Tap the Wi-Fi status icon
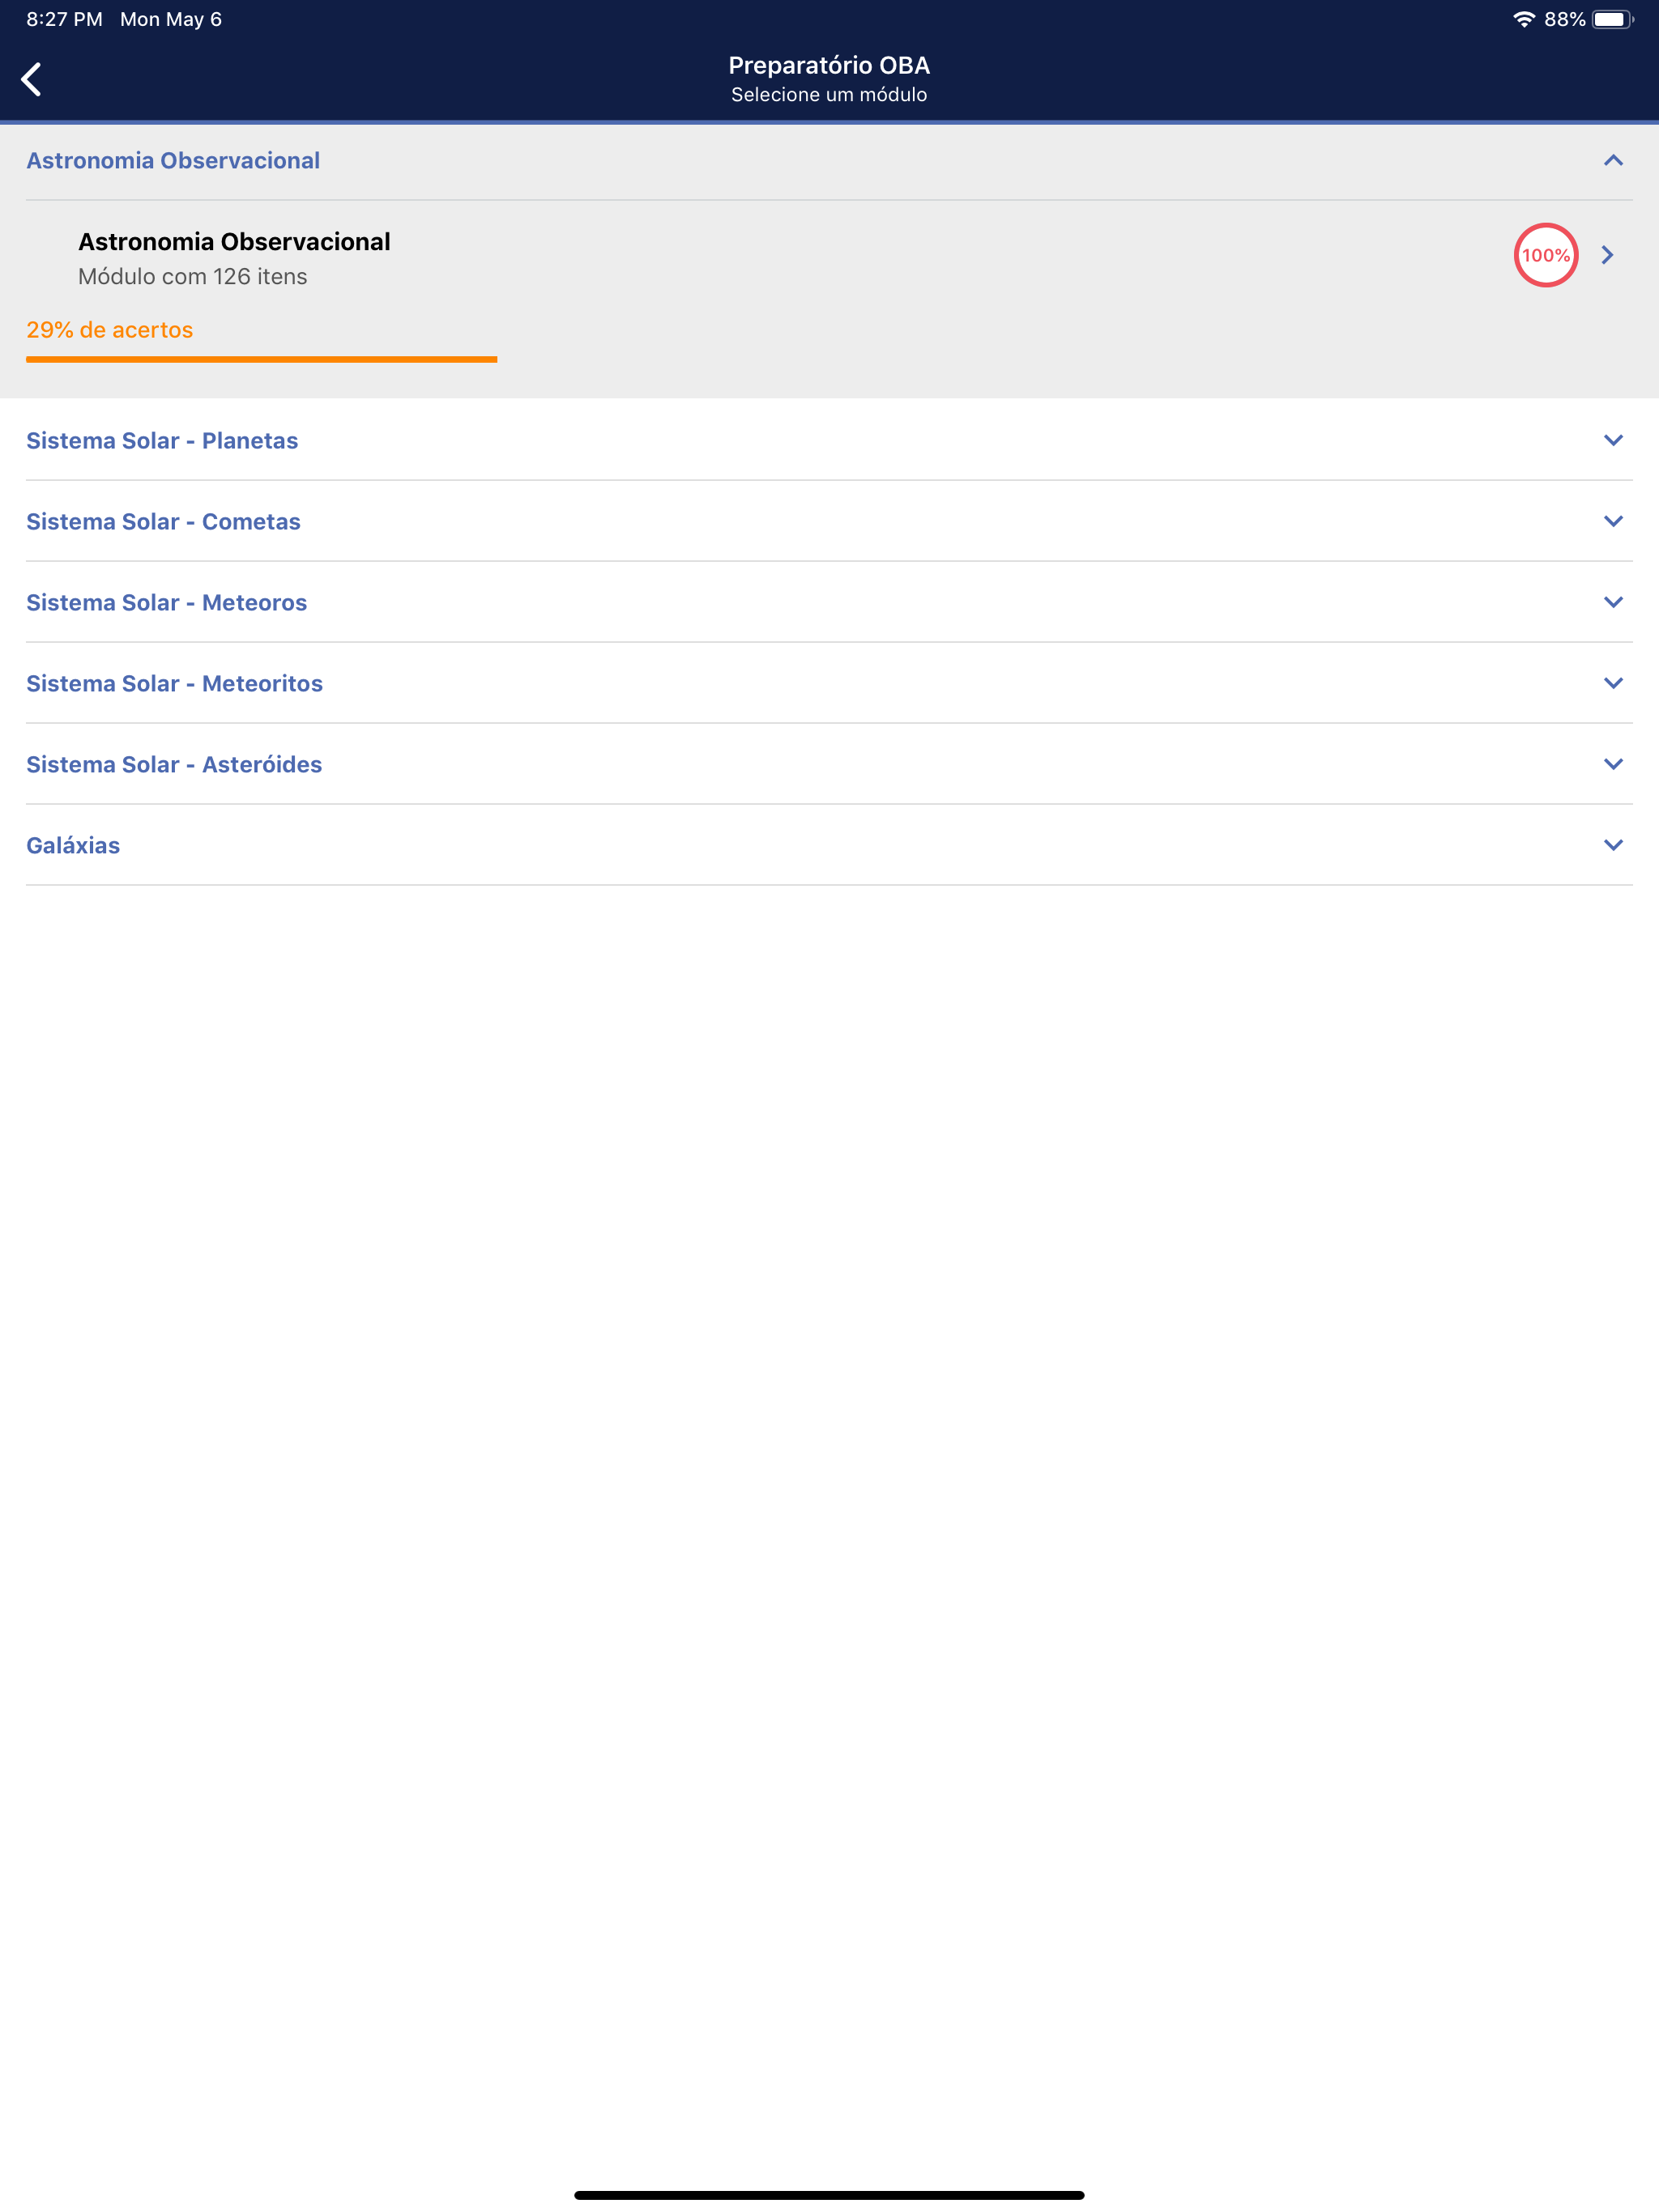This screenshot has width=1659, height=2212. click(1523, 19)
